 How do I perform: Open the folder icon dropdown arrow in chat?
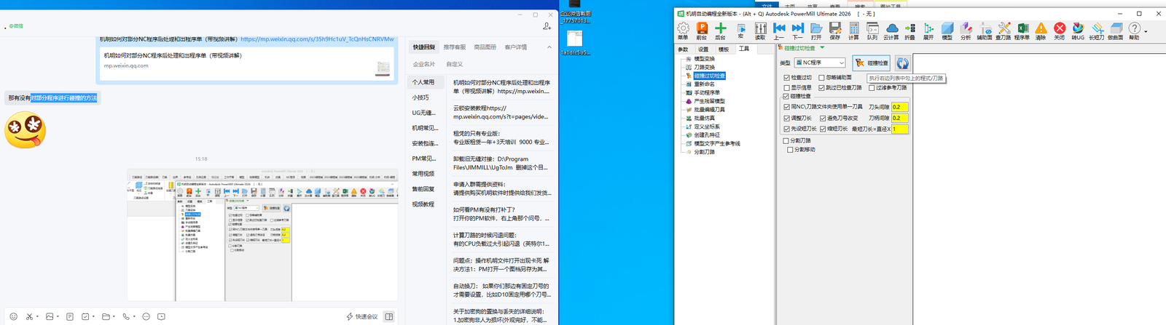114,317
